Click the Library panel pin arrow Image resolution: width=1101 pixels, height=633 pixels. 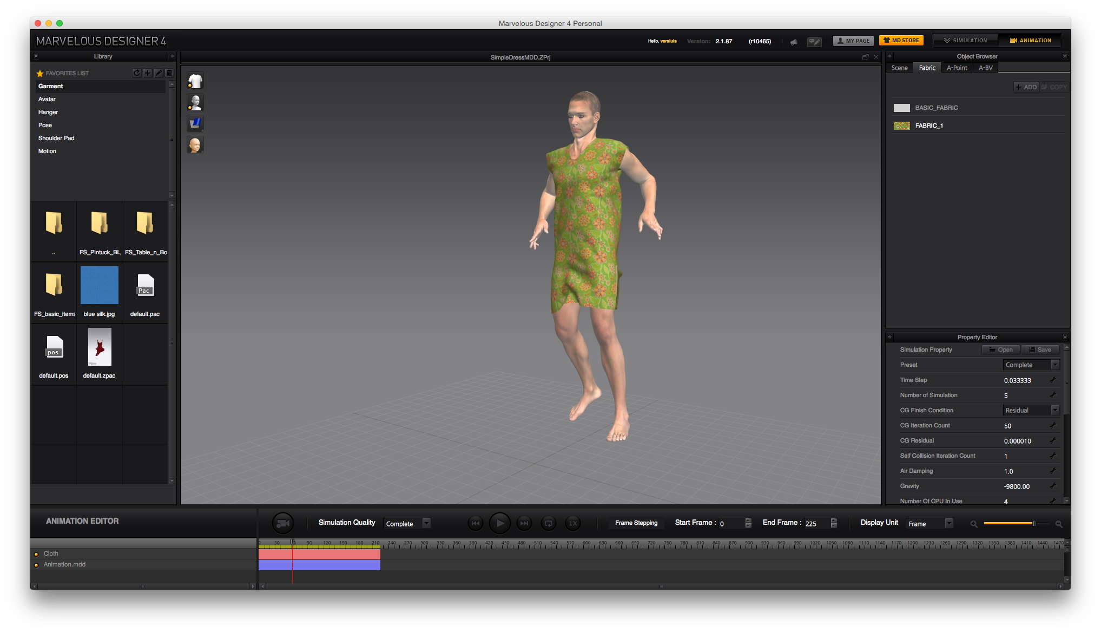pos(172,56)
